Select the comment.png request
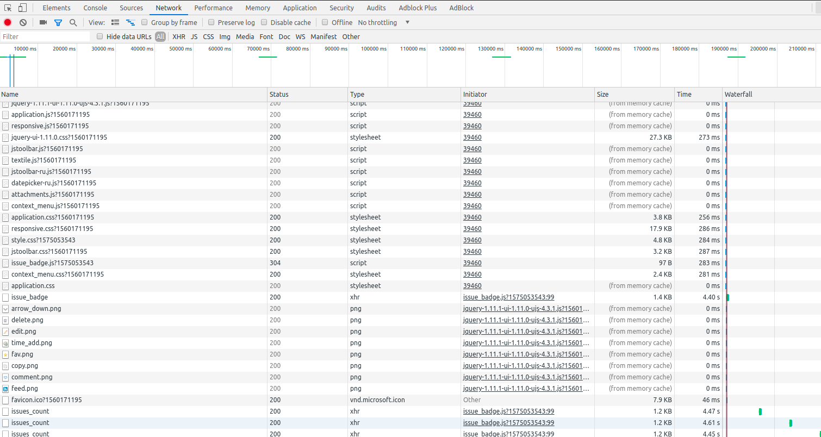Image resolution: width=821 pixels, height=437 pixels. coord(32,377)
